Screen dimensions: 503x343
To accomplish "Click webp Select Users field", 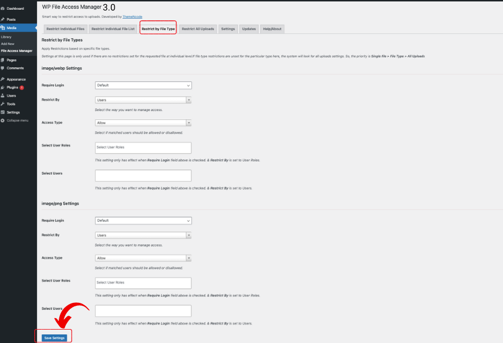I will pyautogui.click(x=144, y=176).
